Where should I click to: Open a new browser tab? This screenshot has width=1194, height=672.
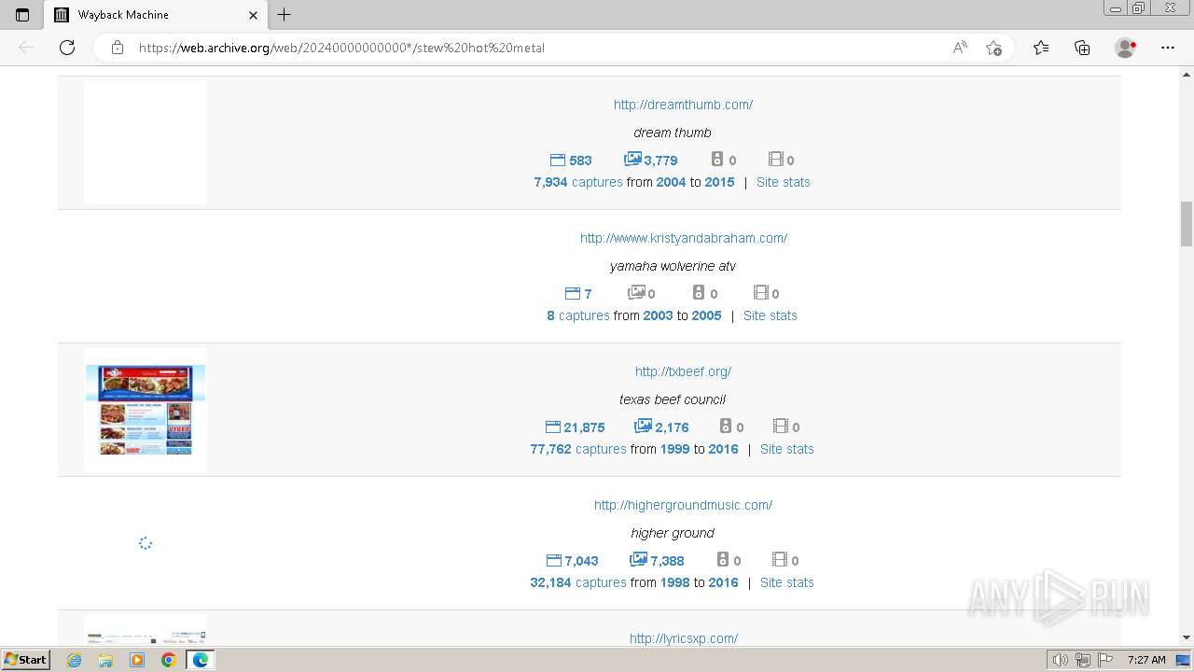tap(285, 14)
